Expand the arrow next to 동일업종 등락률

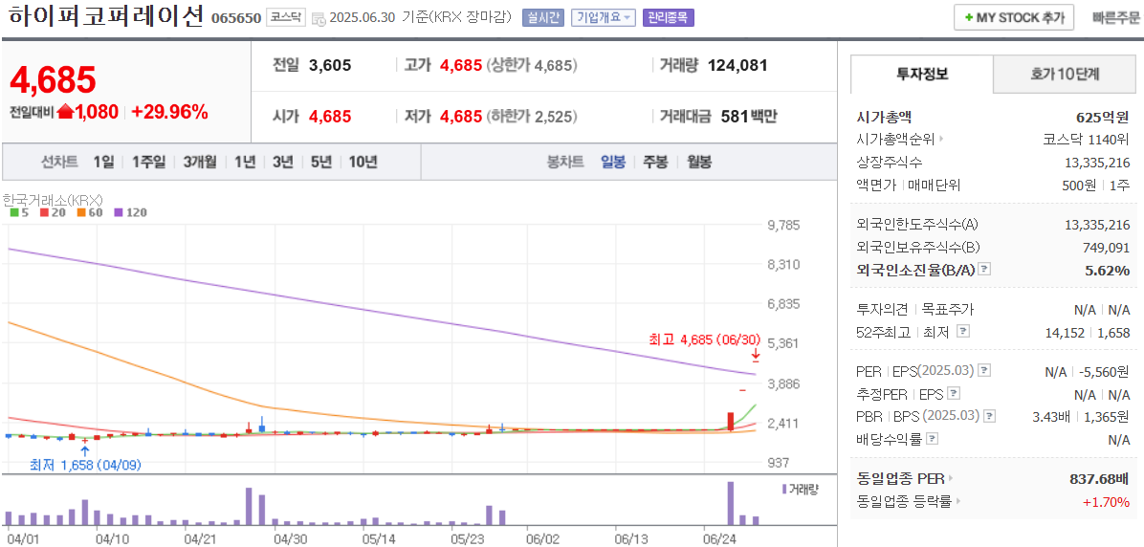[x=958, y=502]
